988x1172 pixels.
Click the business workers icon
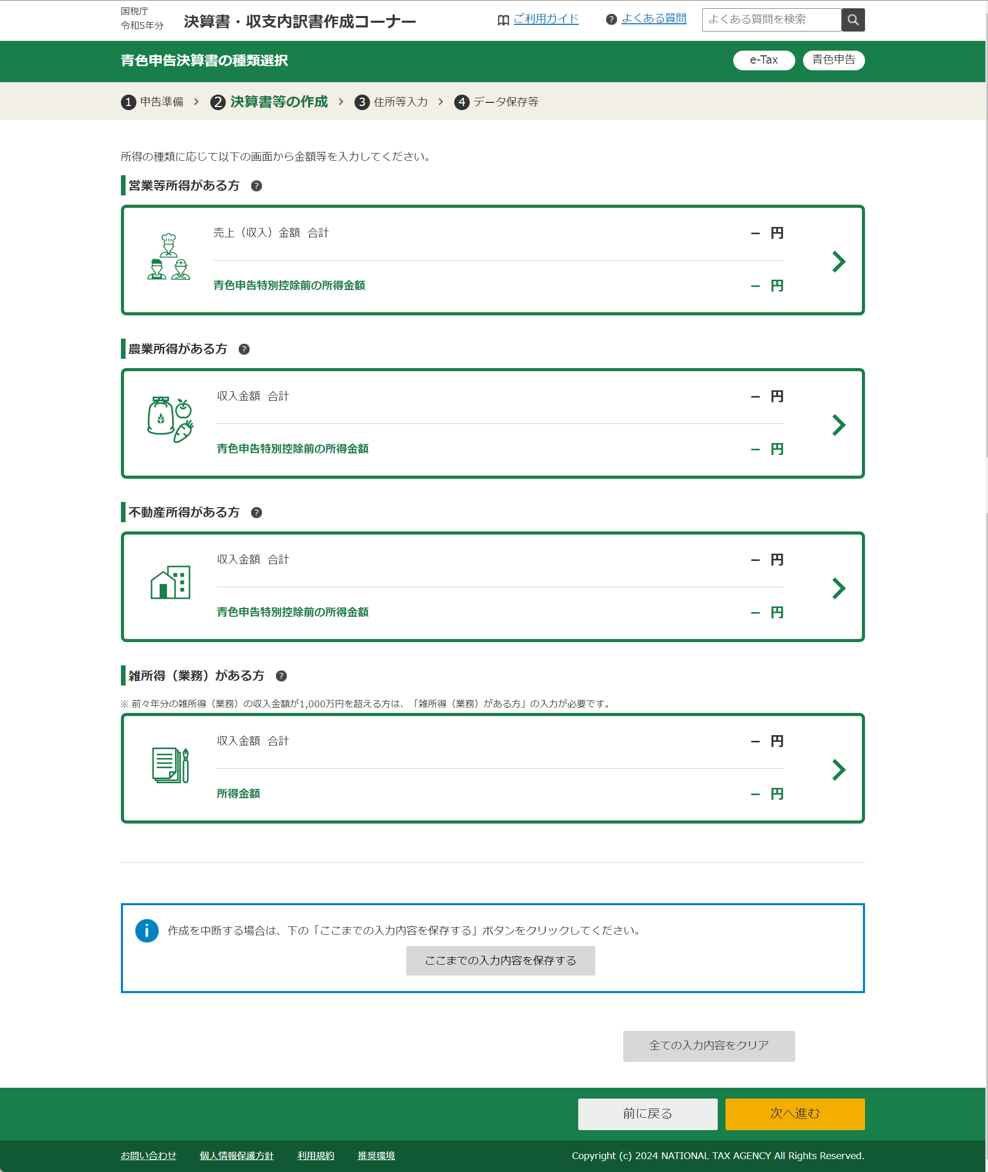[168, 257]
